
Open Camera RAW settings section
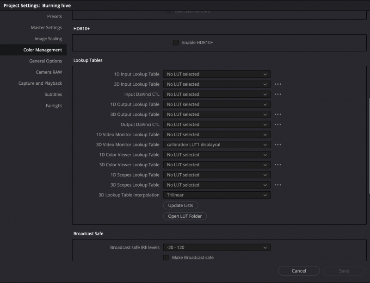[49, 72]
